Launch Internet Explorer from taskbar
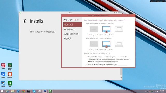The image size is (166, 93). 7,91
